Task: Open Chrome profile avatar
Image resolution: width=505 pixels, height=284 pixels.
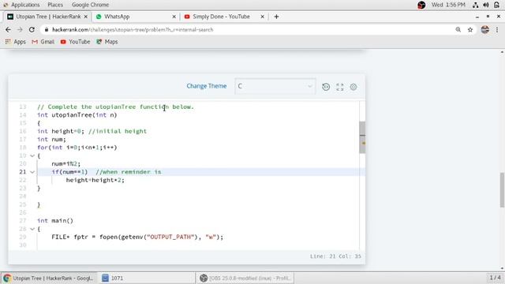Action: point(485,30)
